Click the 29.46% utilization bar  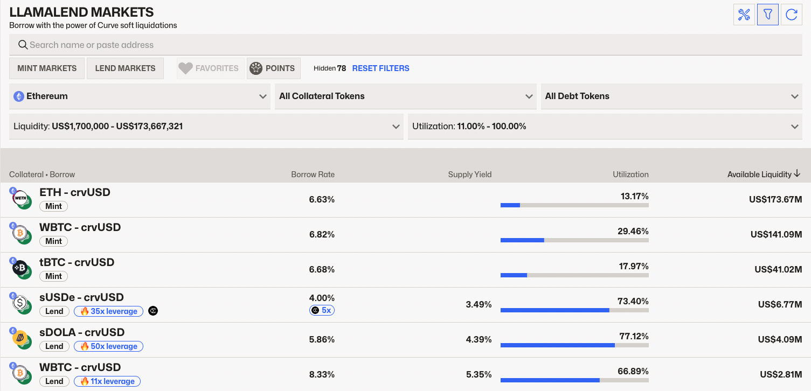tap(574, 240)
